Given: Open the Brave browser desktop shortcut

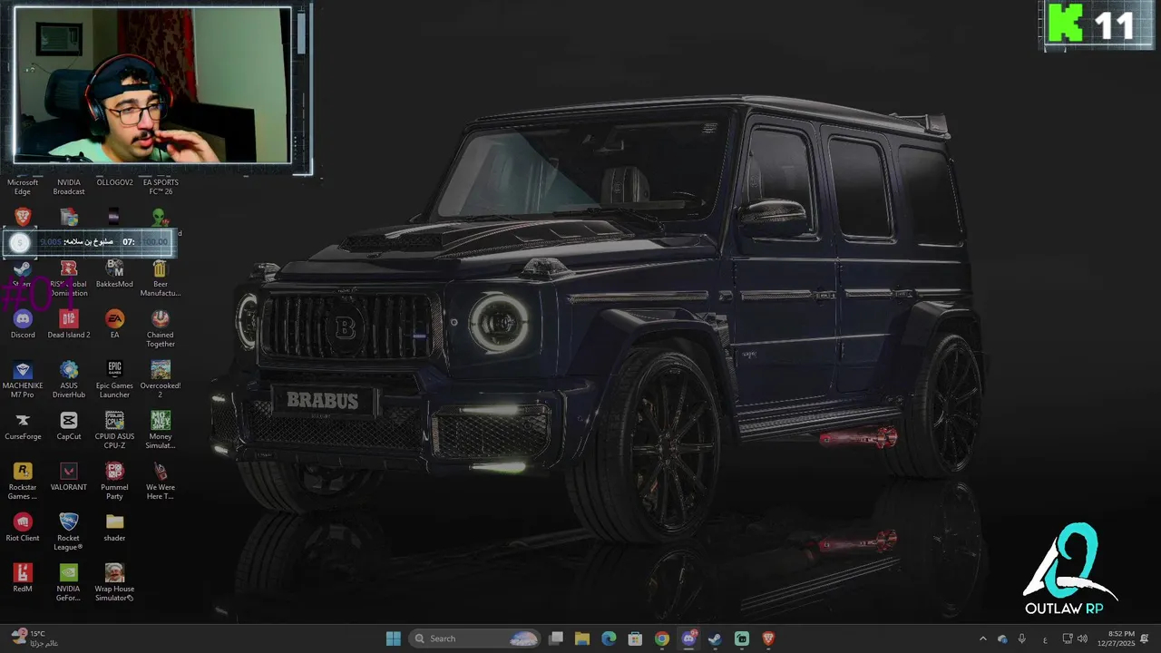Looking at the screenshot, I should 23,217.
